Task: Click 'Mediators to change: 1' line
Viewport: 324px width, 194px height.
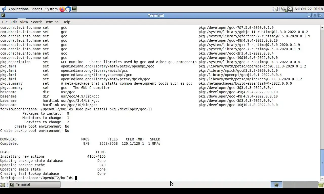Action: pyautogui.click(x=46, y=118)
